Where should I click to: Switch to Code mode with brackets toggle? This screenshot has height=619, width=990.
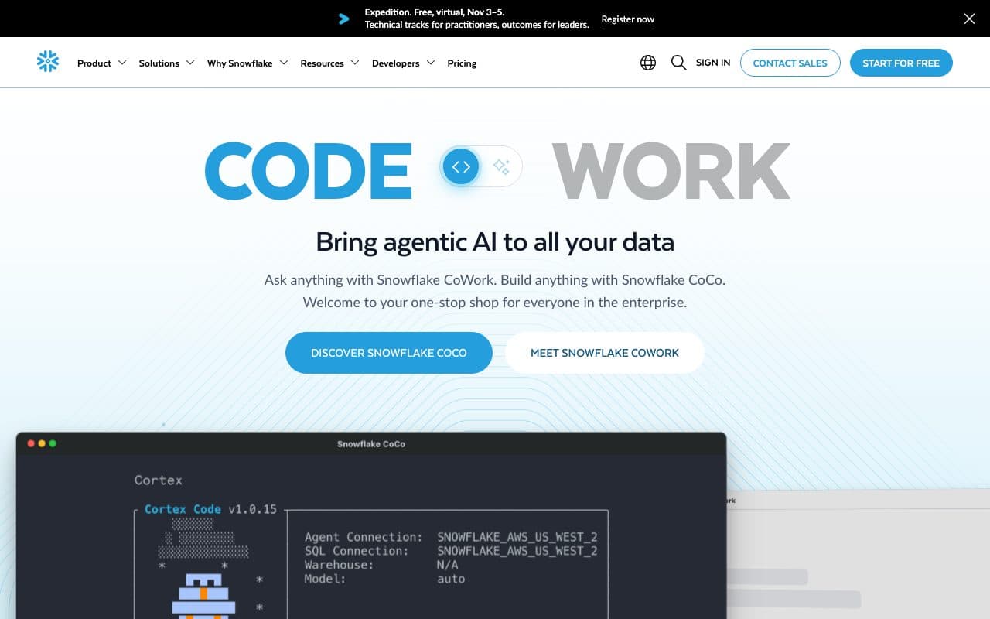pos(461,166)
